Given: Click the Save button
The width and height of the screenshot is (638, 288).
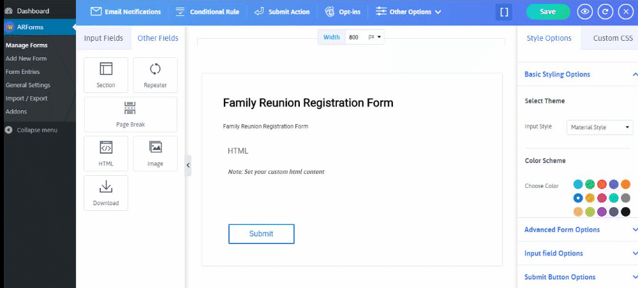Looking at the screenshot, I should click(x=547, y=11).
